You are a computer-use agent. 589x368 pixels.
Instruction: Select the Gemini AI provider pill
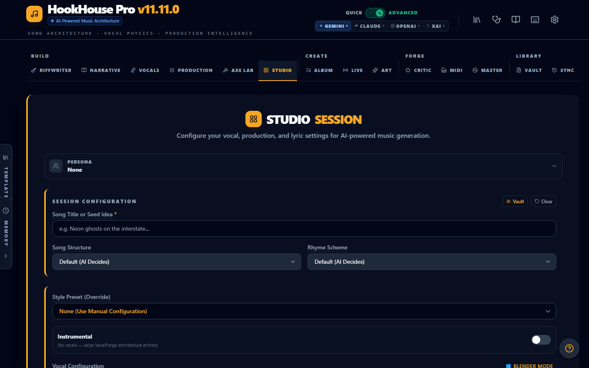pos(333,26)
